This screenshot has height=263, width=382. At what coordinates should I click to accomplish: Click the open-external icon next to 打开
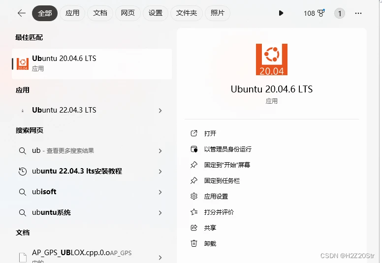pos(194,133)
